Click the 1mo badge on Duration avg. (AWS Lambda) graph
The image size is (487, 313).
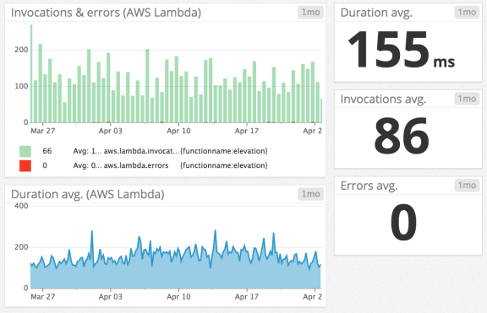tap(310, 194)
